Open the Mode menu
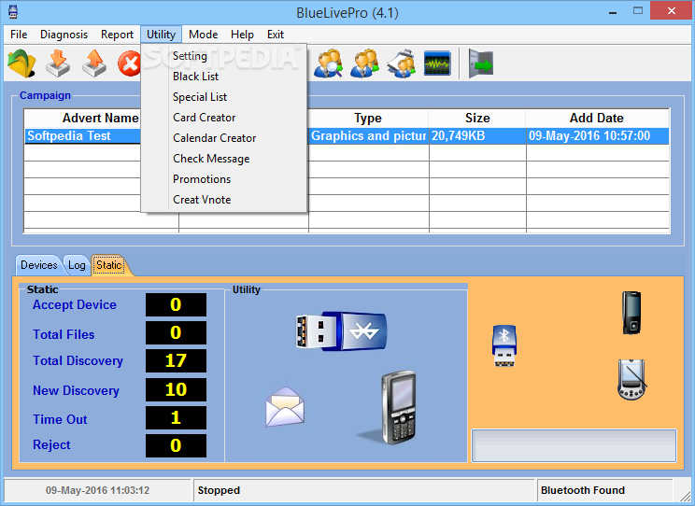The width and height of the screenshot is (695, 506). point(203,35)
